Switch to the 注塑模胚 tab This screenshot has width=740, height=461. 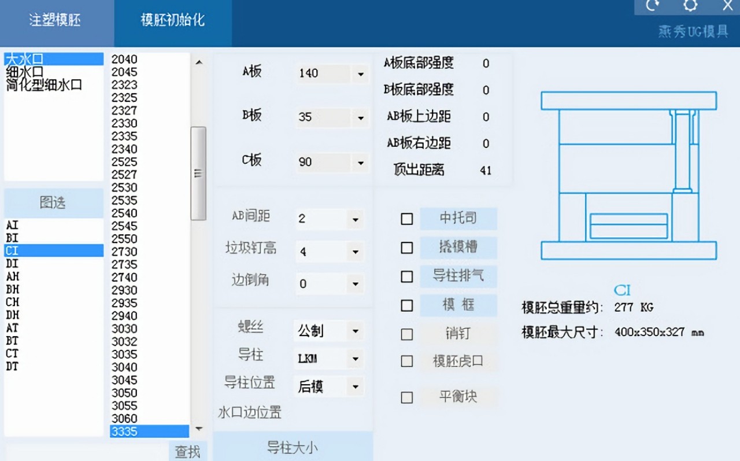(x=56, y=20)
